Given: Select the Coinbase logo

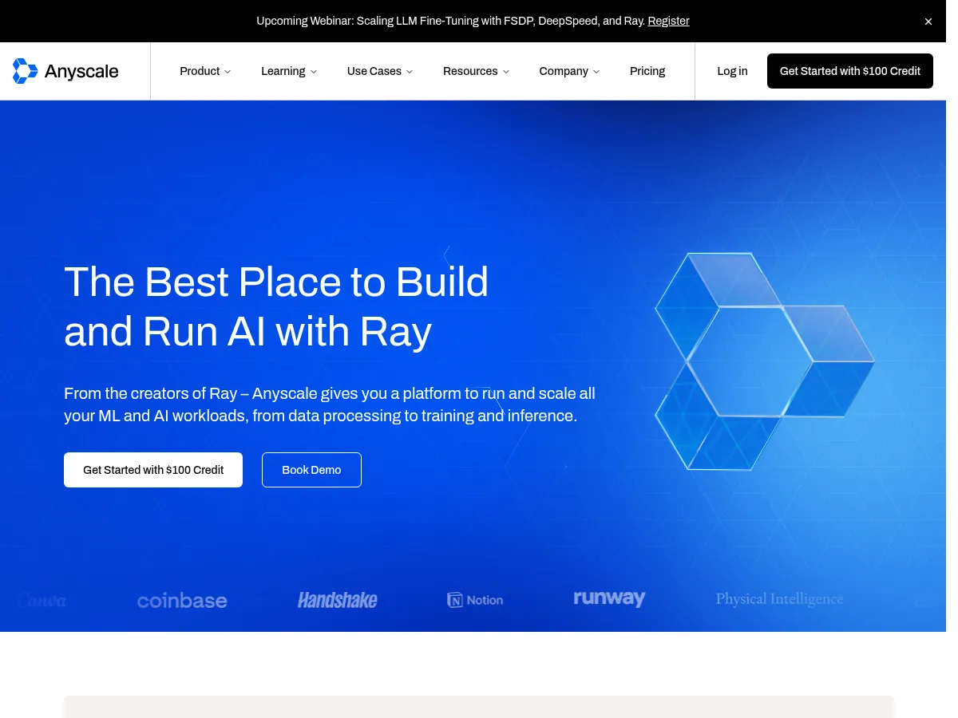Looking at the screenshot, I should click(x=182, y=600).
